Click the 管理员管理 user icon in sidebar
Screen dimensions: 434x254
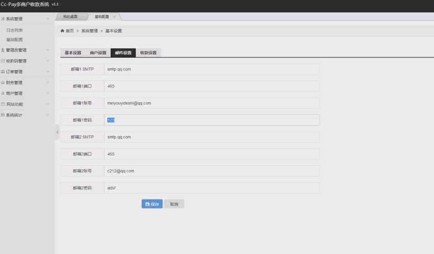[x=3, y=50]
